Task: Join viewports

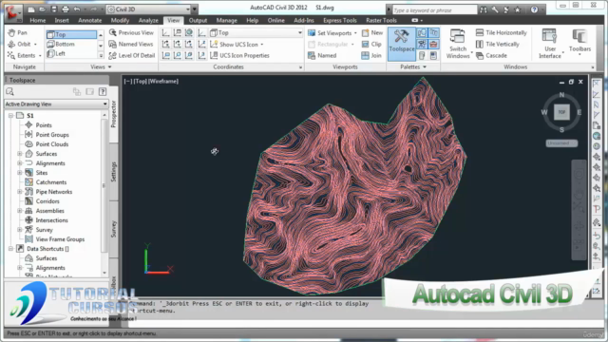Action: pos(371,55)
